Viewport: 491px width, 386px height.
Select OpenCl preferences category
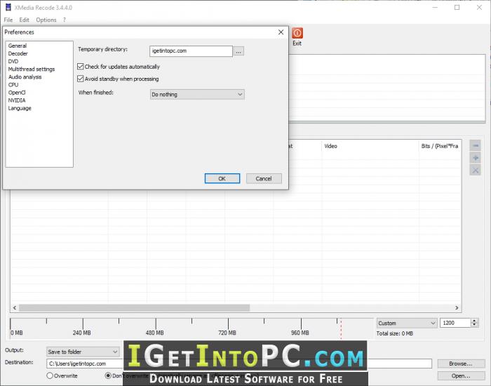pos(17,93)
